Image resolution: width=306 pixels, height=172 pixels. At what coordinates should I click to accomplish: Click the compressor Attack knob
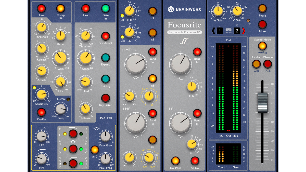coord(41,71)
